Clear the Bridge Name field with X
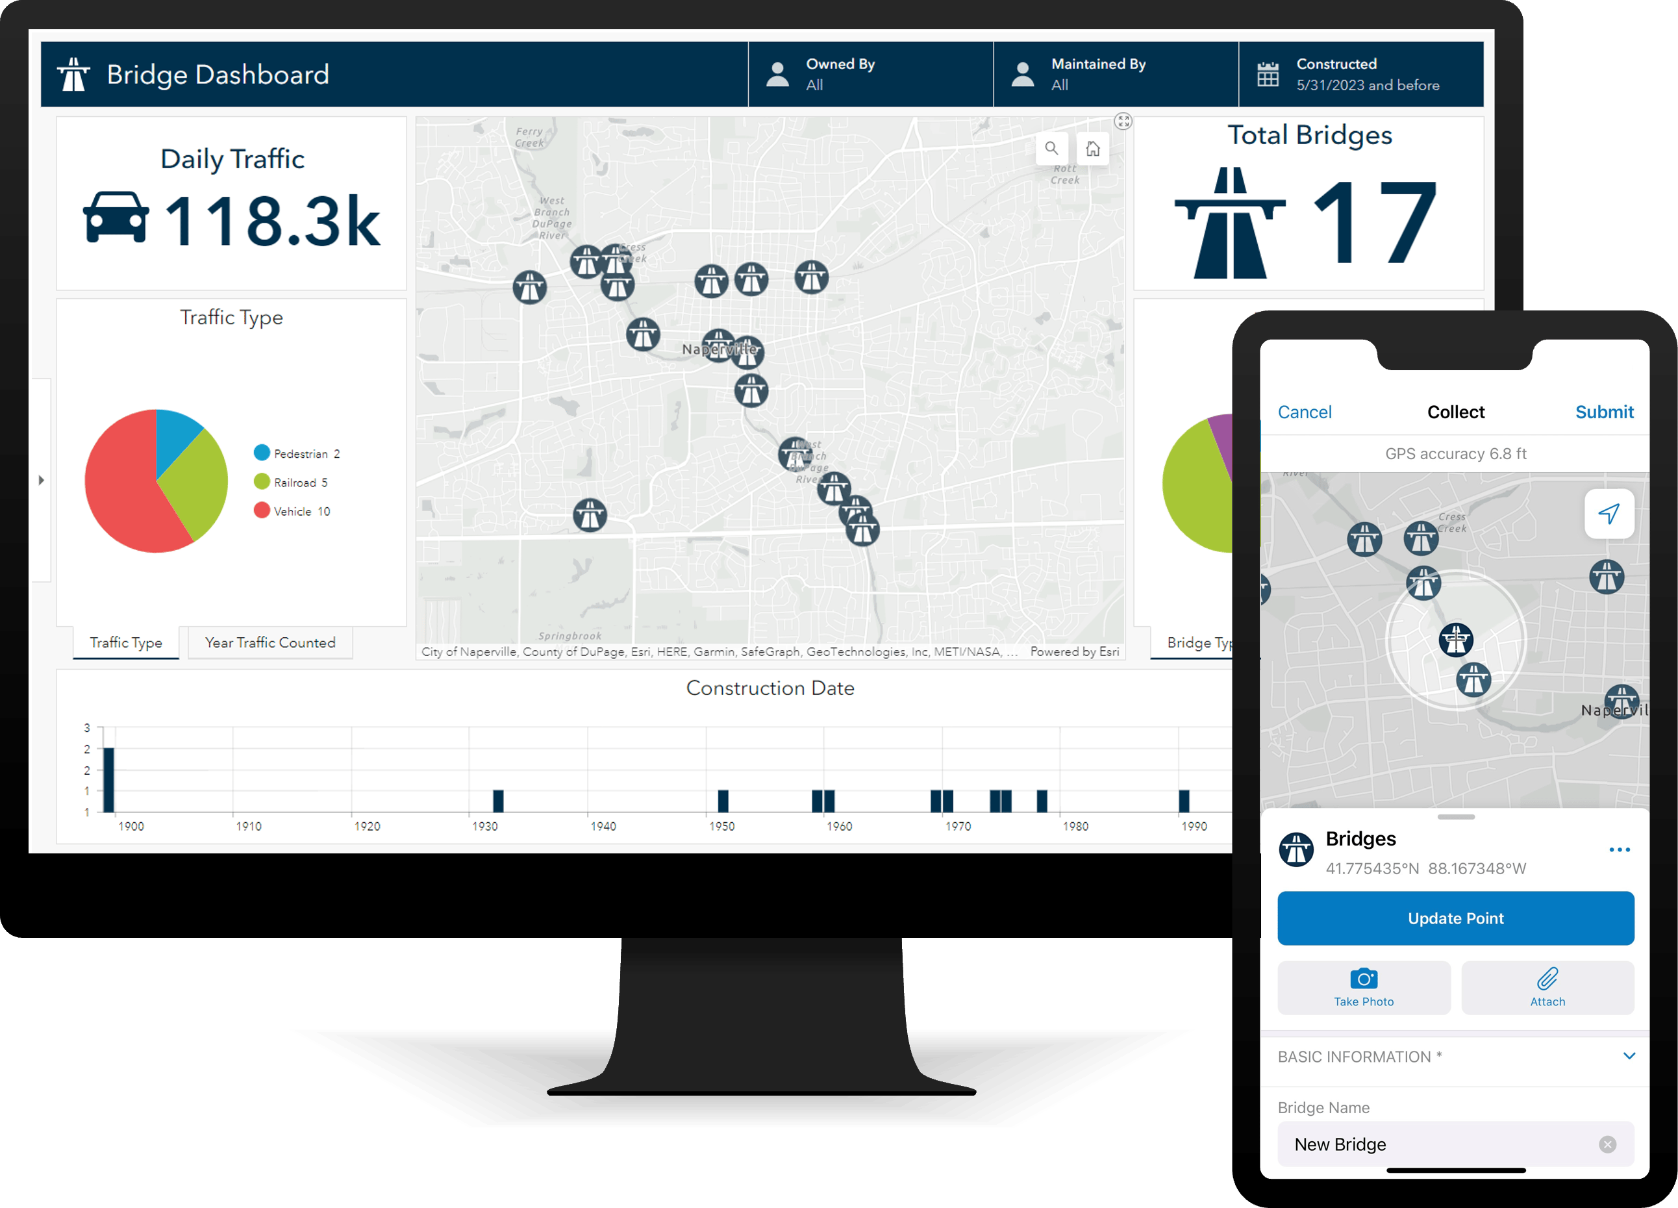This screenshot has height=1208, width=1678. click(1607, 1144)
